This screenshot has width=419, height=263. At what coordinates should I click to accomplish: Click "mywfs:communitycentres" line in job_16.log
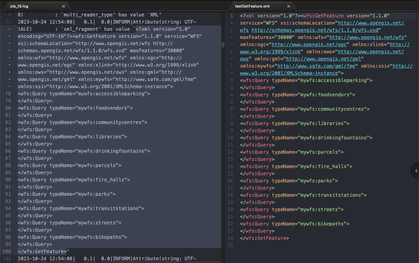click(x=83, y=122)
